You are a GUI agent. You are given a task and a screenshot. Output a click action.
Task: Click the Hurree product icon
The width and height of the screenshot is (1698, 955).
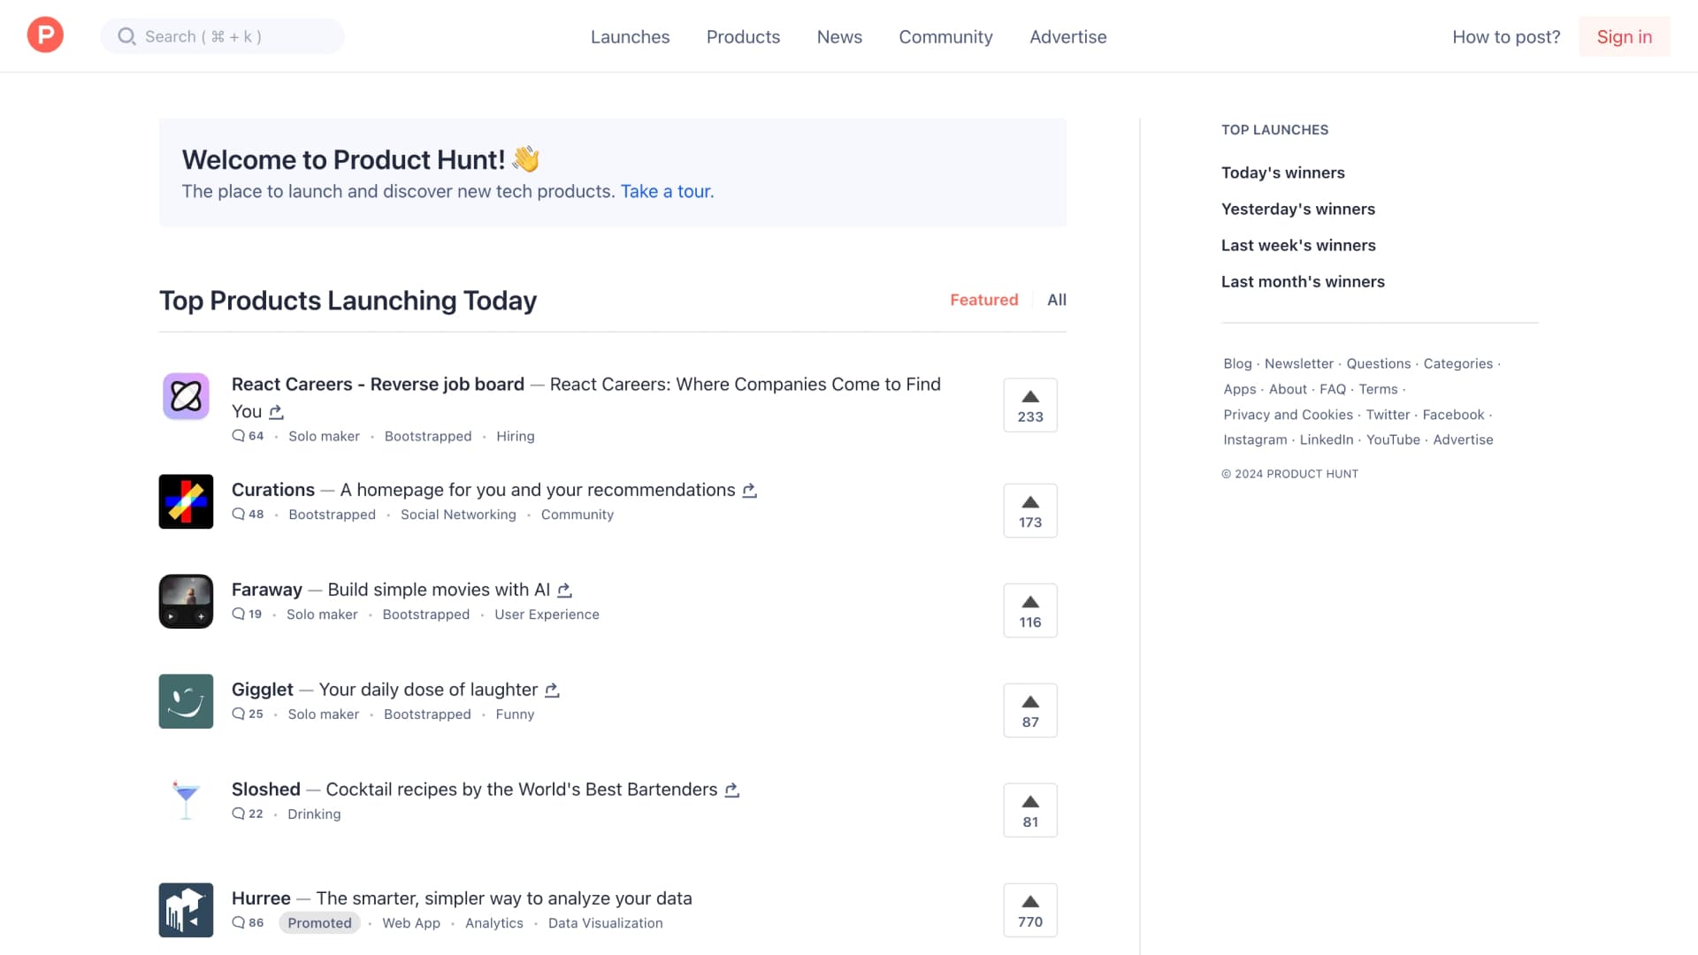tap(186, 910)
